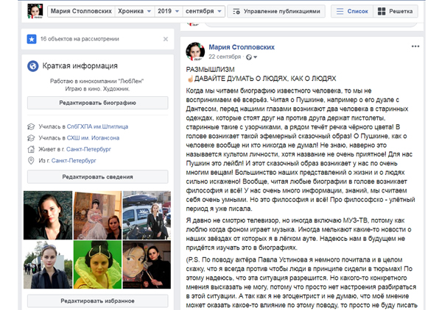Switch to Решетка grid view
The image size is (439, 310).
(x=396, y=12)
